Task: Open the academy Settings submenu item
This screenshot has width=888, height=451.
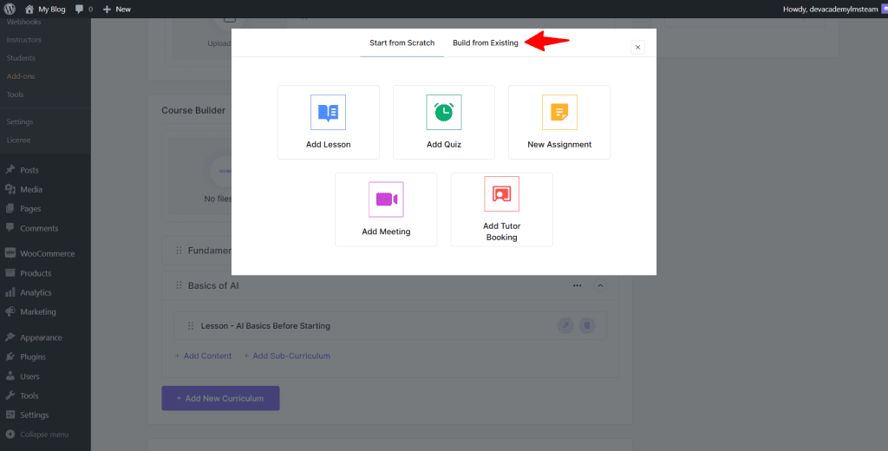Action: click(x=20, y=121)
